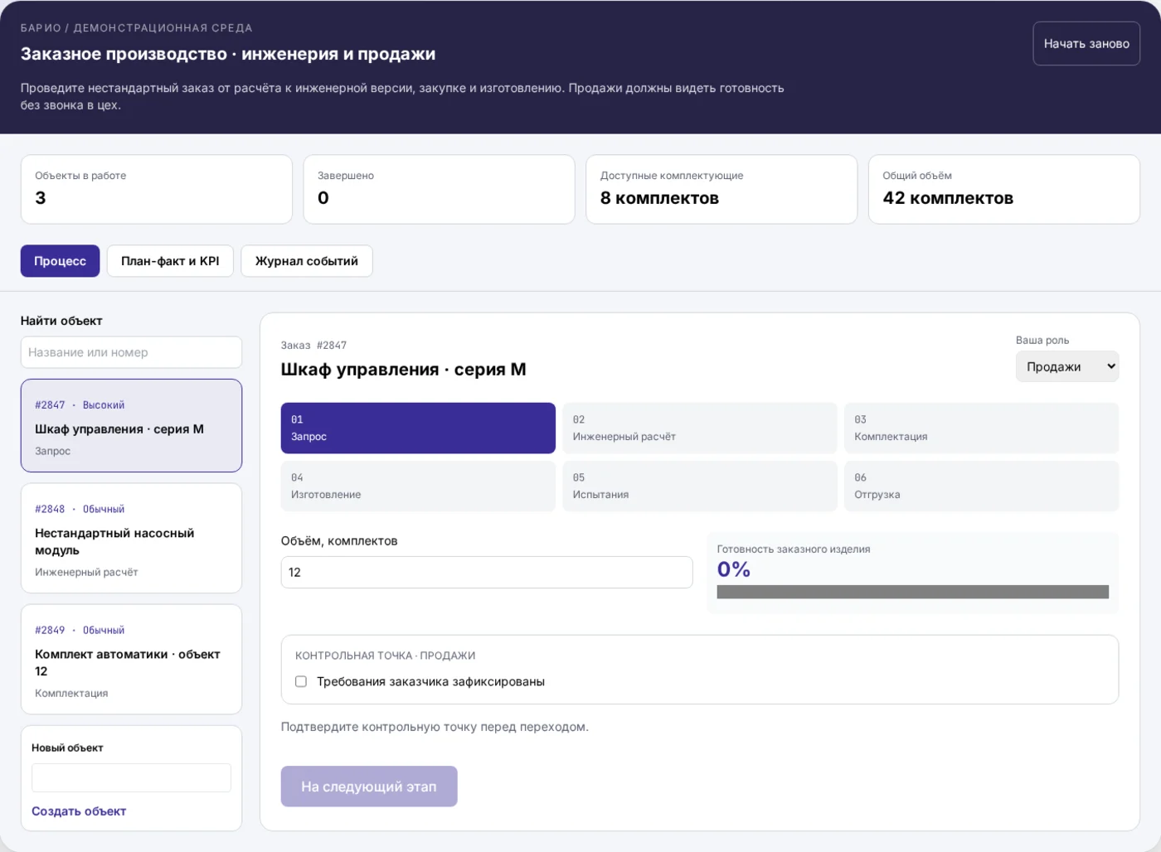Click the Общий объём card
Viewport: 1161px width, 852px height.
point(1004,190)
